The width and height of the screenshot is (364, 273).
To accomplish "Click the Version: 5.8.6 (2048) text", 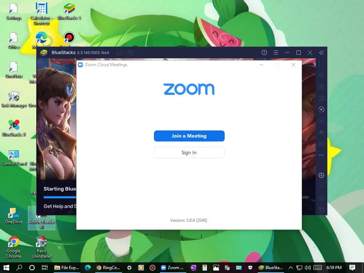I will tap(189, 220).
